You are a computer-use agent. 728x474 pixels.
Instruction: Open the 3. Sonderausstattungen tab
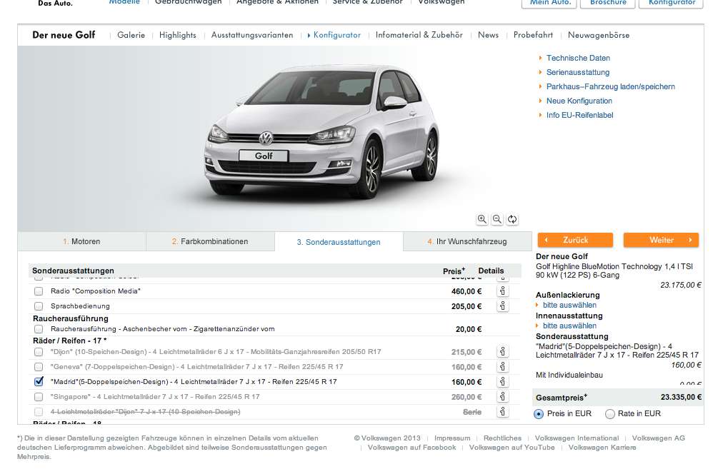(x=339, y=242)
